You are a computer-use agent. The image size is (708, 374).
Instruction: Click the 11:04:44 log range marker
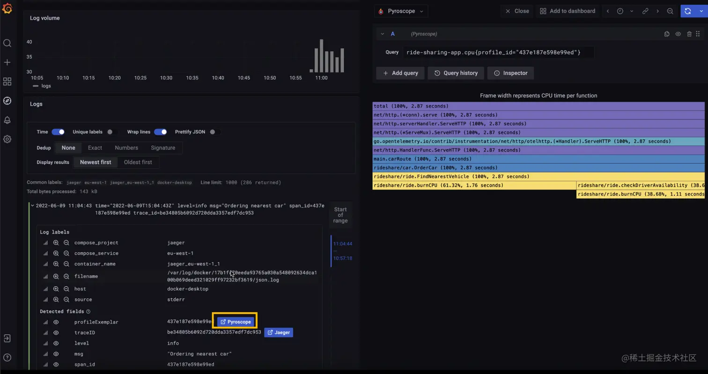(x=342, y=244)
